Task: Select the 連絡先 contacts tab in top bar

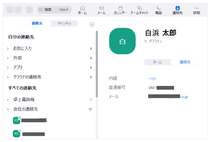Action: [177, 10]
